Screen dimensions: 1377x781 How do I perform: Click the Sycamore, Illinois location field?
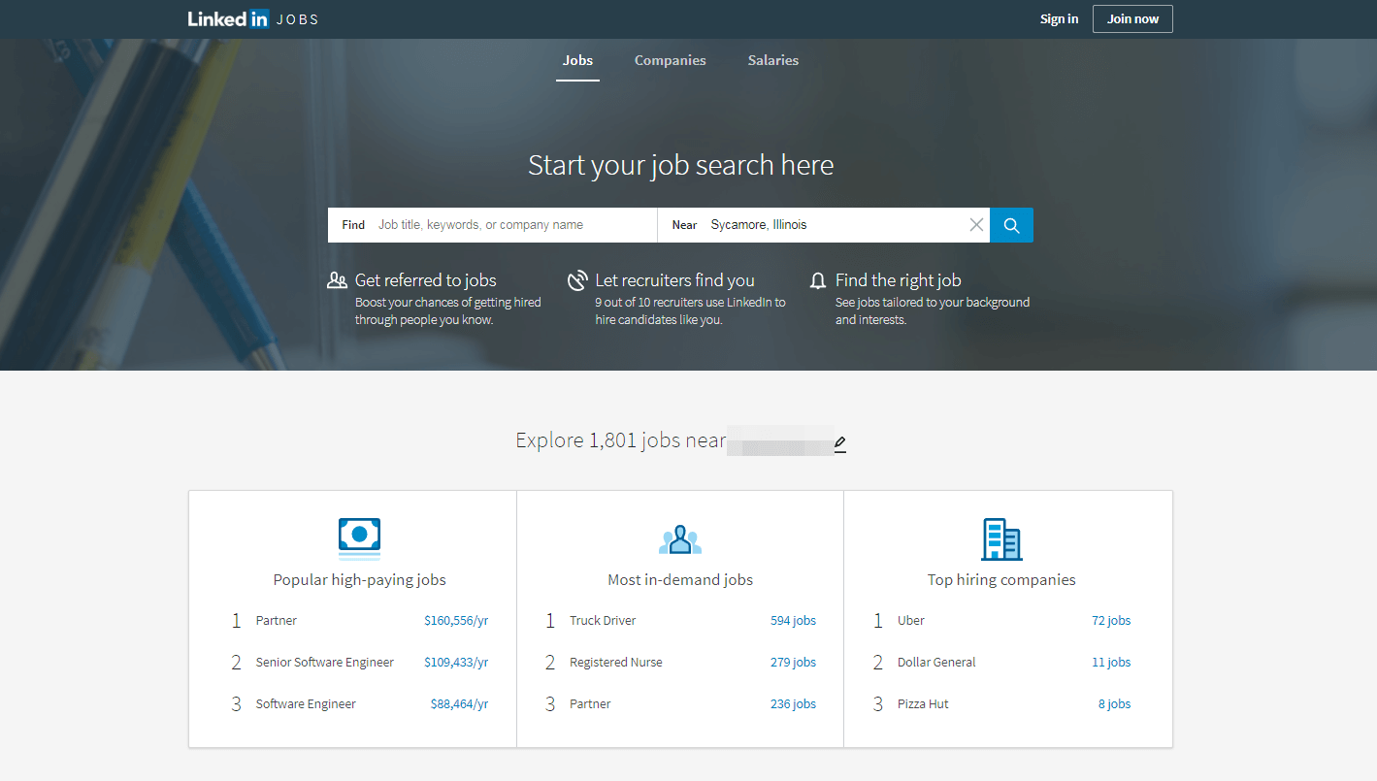tap(835, 225)
